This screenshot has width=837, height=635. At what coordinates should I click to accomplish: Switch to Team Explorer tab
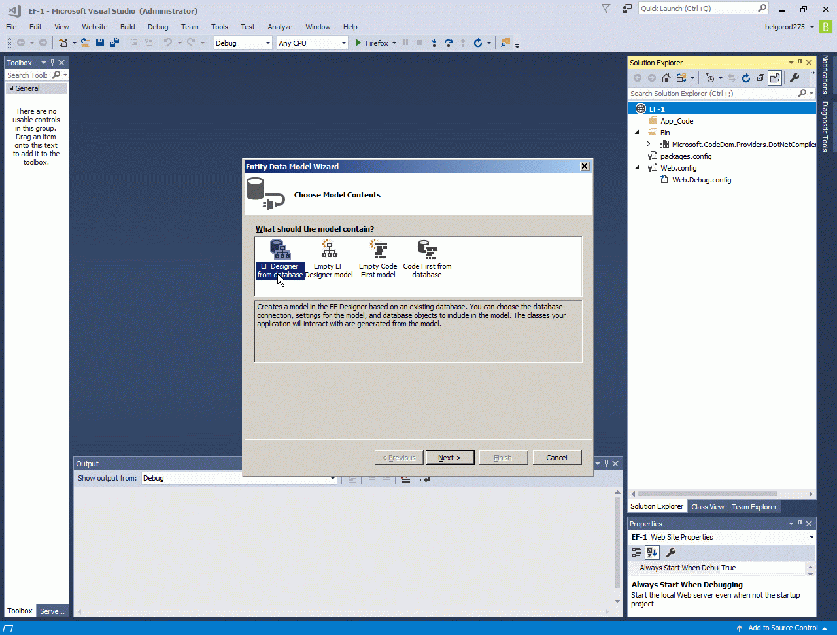(x=755, y=507)
